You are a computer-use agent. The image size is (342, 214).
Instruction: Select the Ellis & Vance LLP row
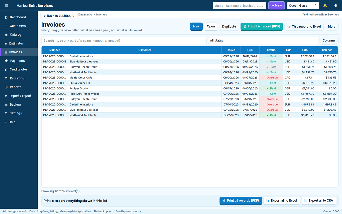[190, 83]
